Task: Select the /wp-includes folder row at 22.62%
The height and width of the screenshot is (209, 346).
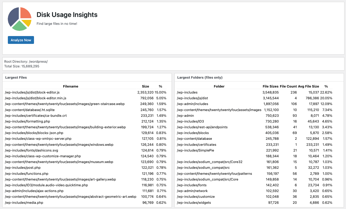Action: (x=255, y=92)
